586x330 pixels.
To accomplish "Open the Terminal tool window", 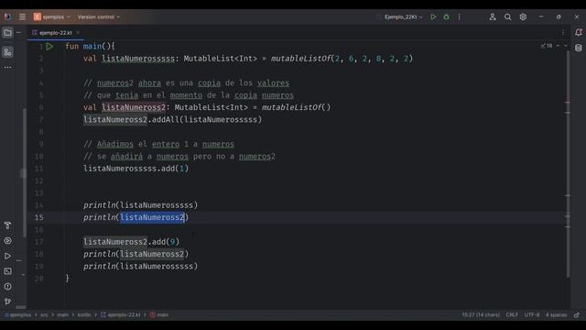I will 7,271.
